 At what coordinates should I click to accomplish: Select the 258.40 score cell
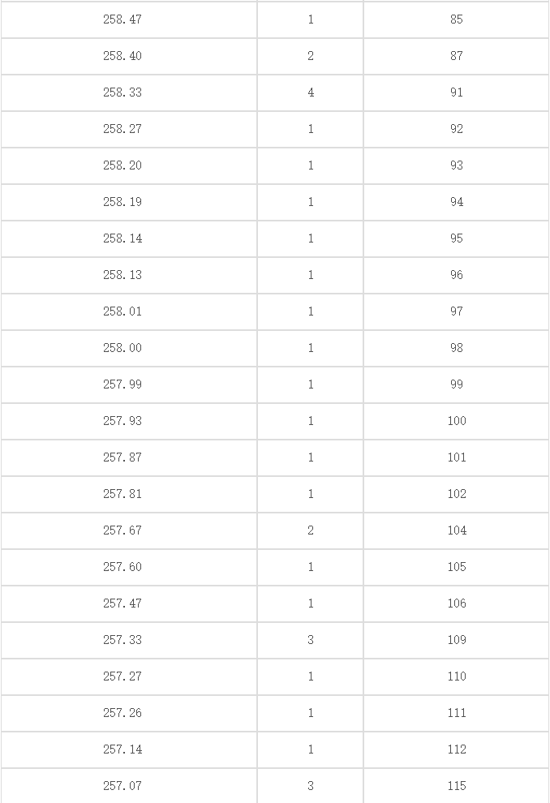point(122,56)
